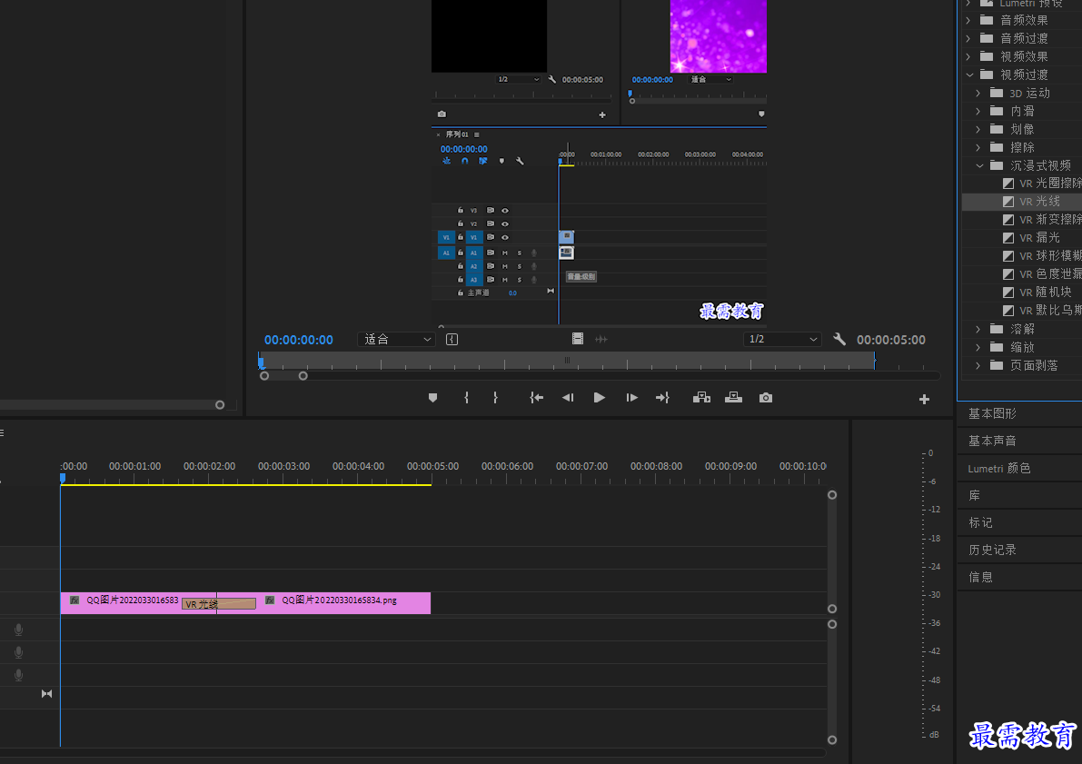This screenshot has width=1082, height=764.
Task: Open the 库 panel tab
Action: [975, 495]
